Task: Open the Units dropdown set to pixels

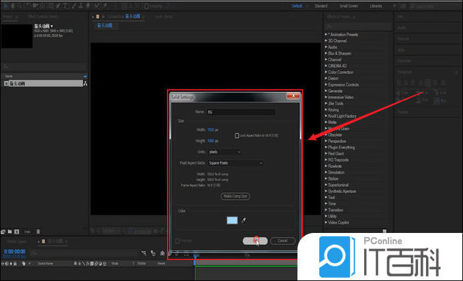Action: point(224,152)
